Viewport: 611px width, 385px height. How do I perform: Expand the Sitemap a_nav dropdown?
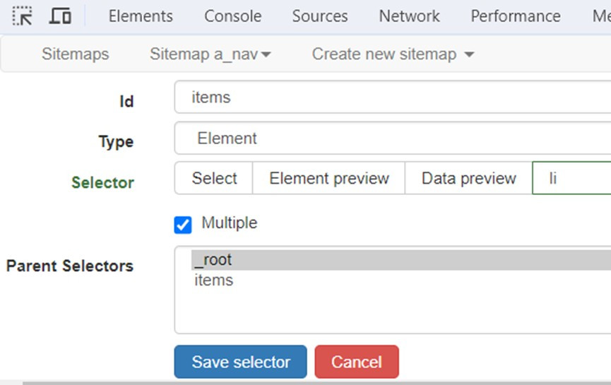[x=210, y=54]
